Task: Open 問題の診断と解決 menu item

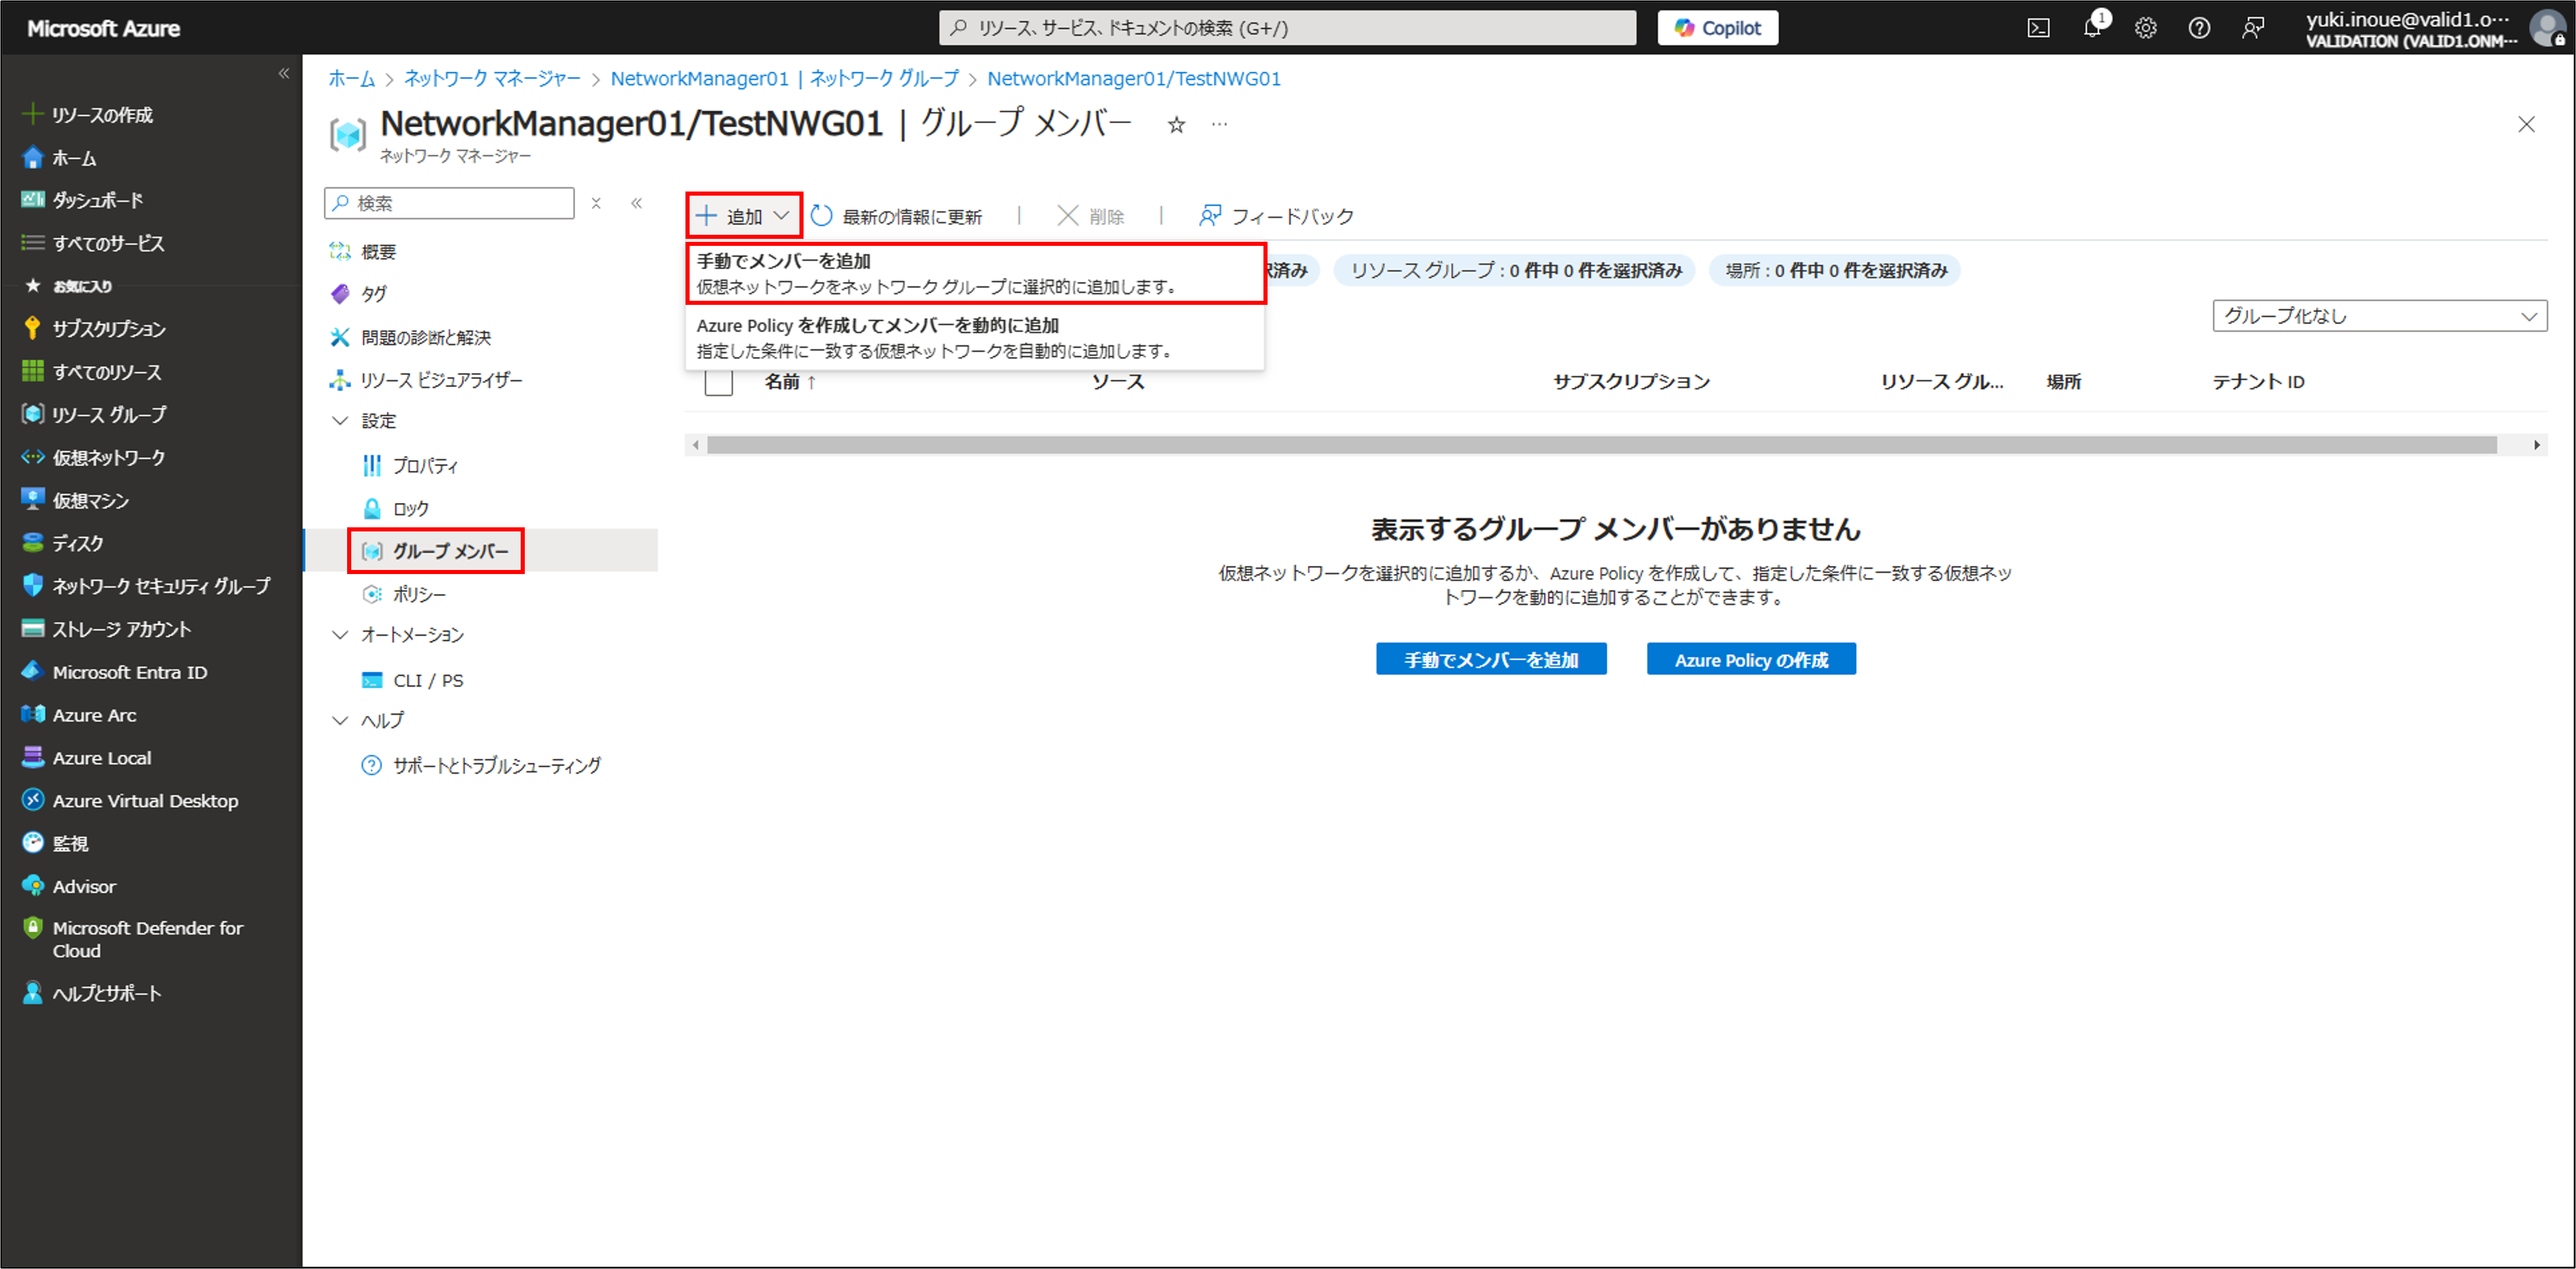Action: [x=410, y=338]
